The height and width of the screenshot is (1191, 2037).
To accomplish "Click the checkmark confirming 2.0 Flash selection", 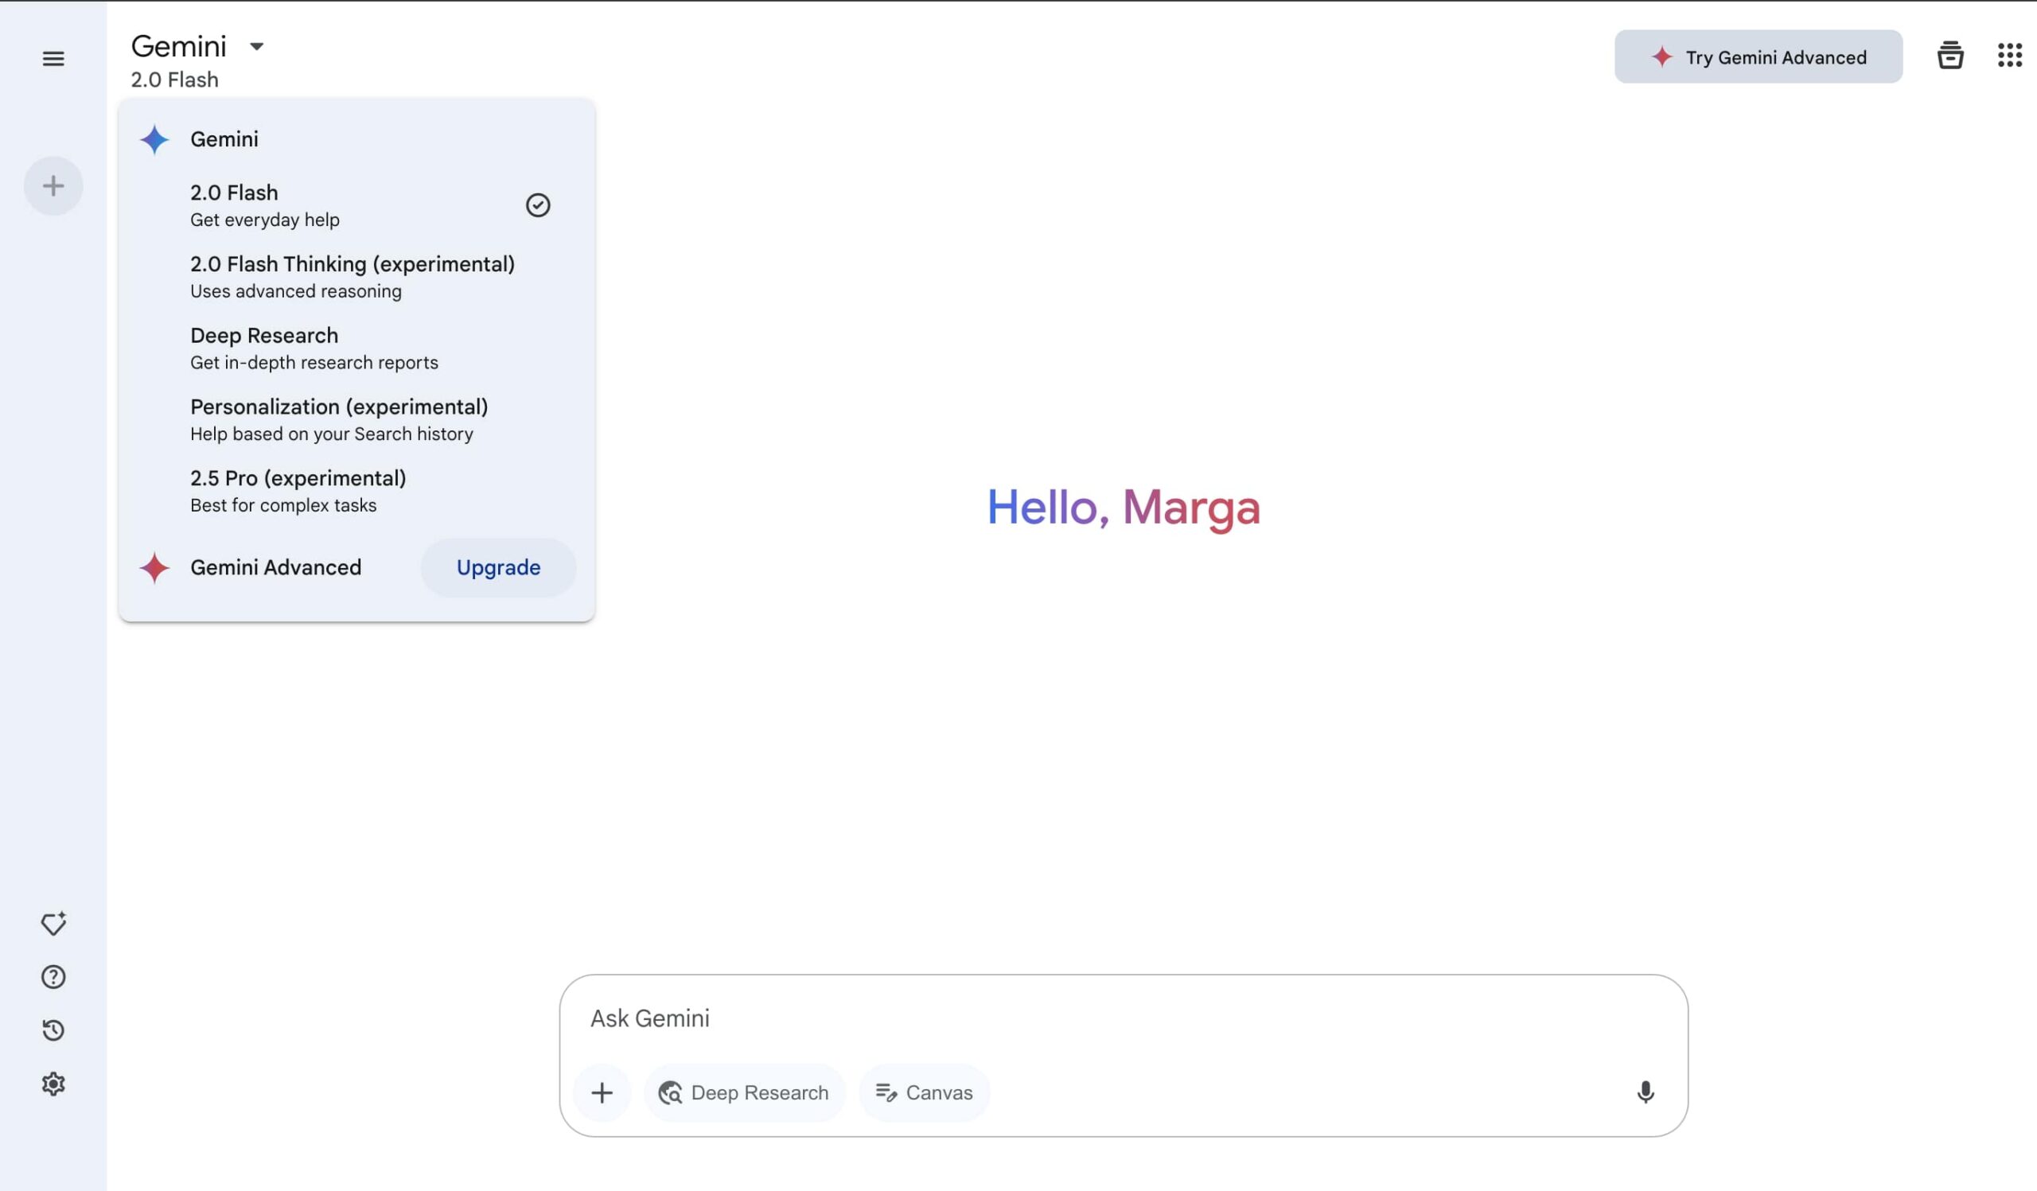I will (539, 205).
